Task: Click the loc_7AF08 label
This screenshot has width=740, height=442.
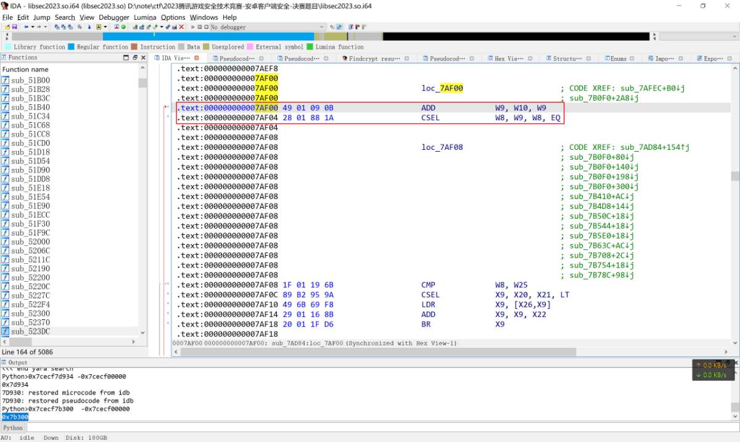Action: (x=442, y=147)
